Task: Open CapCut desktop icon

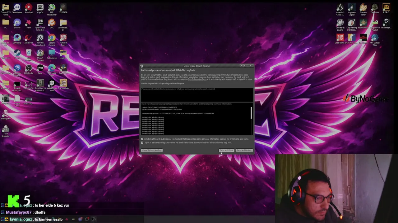Action: click(x=40, y=9)
